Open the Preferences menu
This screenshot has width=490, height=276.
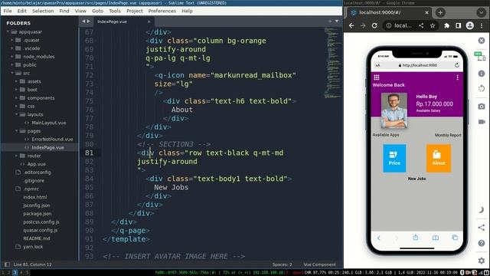click(162, 11)
